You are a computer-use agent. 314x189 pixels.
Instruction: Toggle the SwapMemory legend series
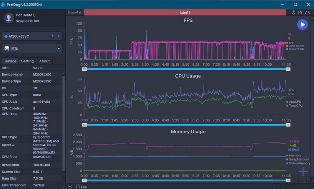tap(298, 159)
